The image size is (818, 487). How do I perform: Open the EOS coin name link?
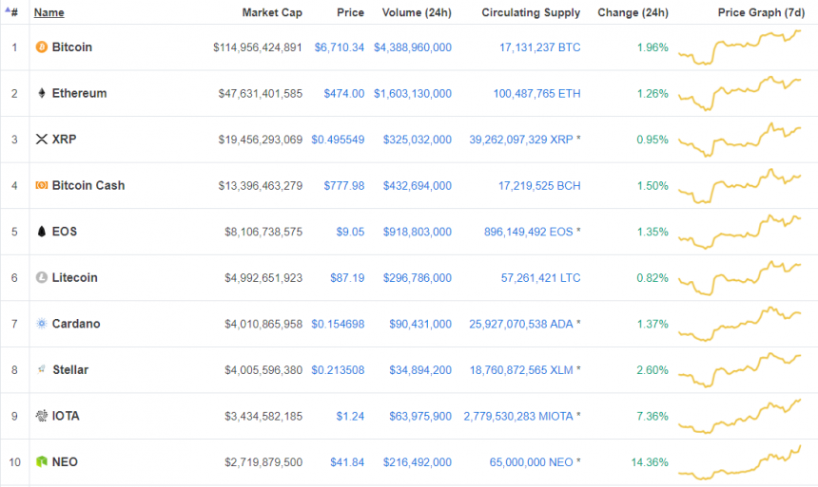(65, 232)
